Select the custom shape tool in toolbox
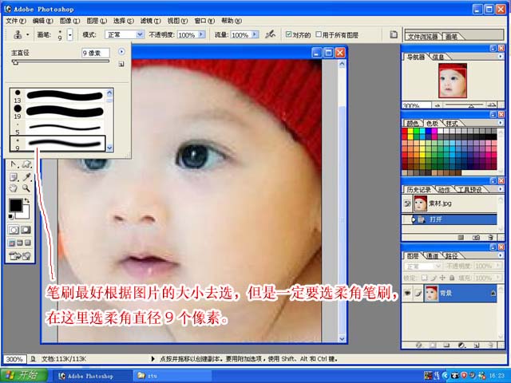The width and height of the screenshot is (511, 383). point(26,164)
